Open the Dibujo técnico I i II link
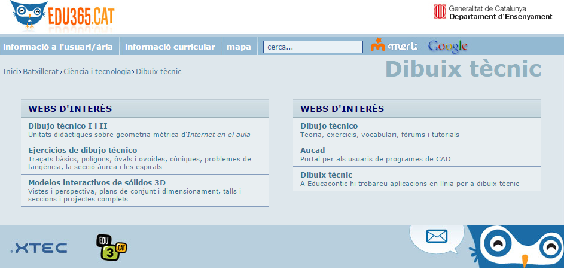564x275 pixels. 68,126
